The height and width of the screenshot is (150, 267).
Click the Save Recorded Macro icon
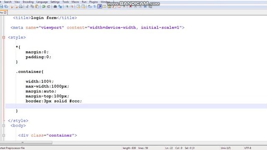[150, 7]
